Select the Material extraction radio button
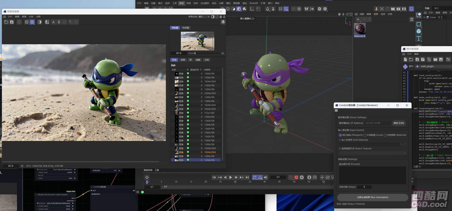The width and height of the screenshot is (452, 211). pos(385,135)
